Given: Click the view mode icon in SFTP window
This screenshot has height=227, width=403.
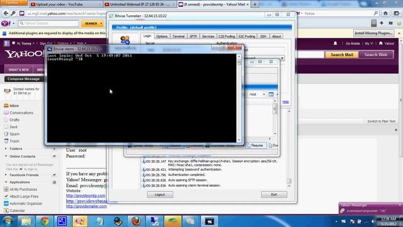Looking at the screenshot, I should pyautogui.click(x=271, y=95).
